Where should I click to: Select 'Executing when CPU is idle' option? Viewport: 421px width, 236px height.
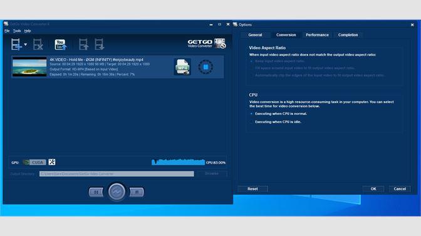276,122
